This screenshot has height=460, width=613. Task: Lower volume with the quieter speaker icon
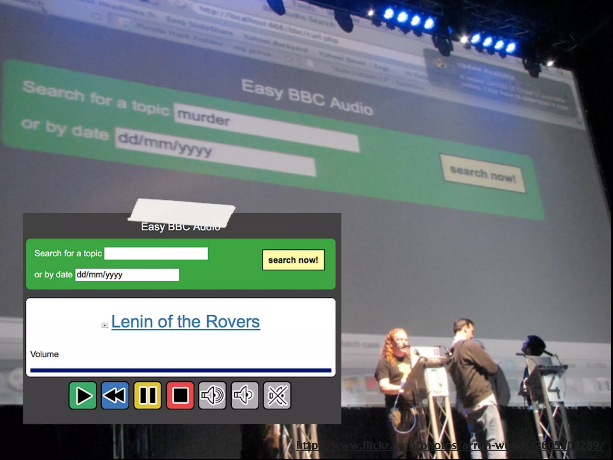pyautogui.click(x=245, y=395)
